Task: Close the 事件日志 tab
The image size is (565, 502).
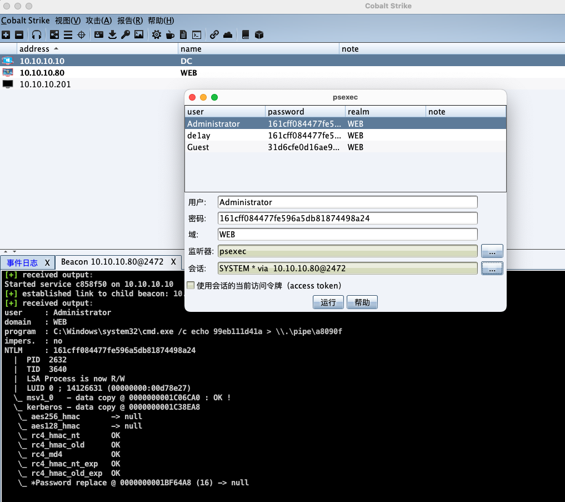Action: [47, 262]
